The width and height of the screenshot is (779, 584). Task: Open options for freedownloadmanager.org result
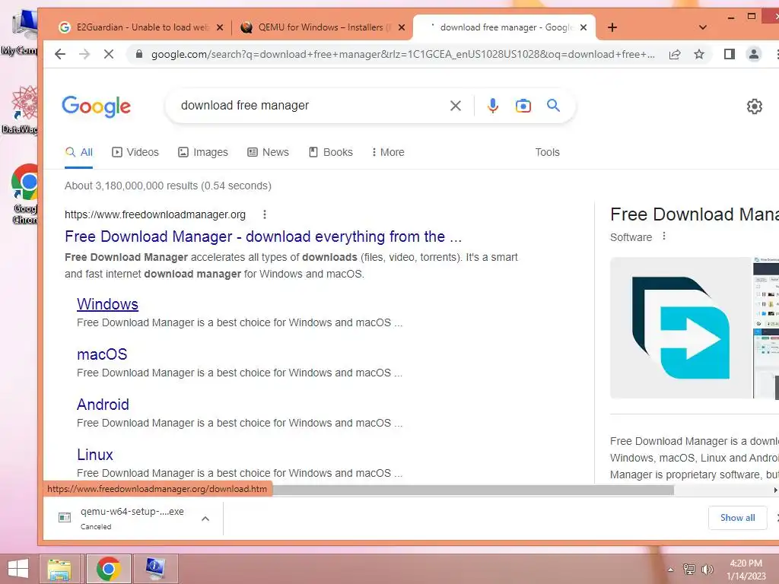265,214
